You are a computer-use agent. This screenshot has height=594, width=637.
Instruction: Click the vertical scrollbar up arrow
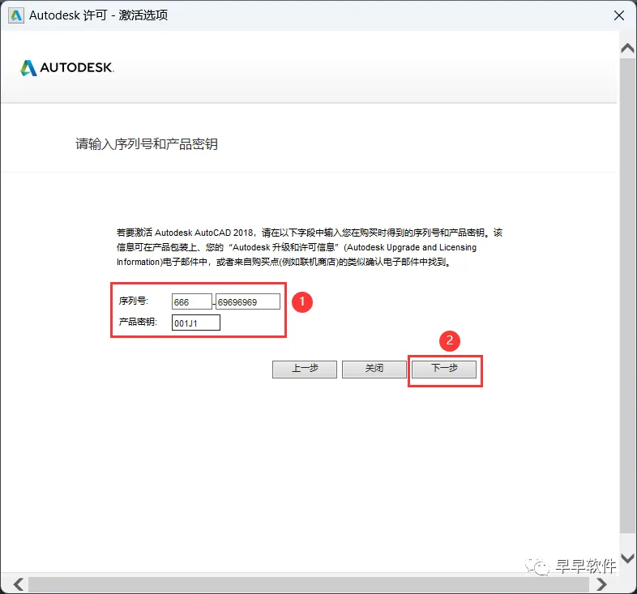[627, 48]
